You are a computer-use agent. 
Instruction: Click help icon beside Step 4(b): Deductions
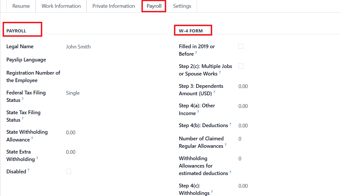pos(230,125)
